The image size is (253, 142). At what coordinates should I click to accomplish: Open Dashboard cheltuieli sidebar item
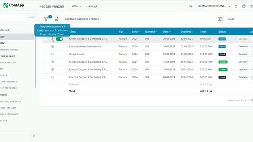[x=11, y=101]
